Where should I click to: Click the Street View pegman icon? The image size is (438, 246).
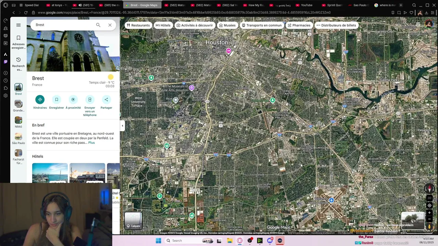429,227
